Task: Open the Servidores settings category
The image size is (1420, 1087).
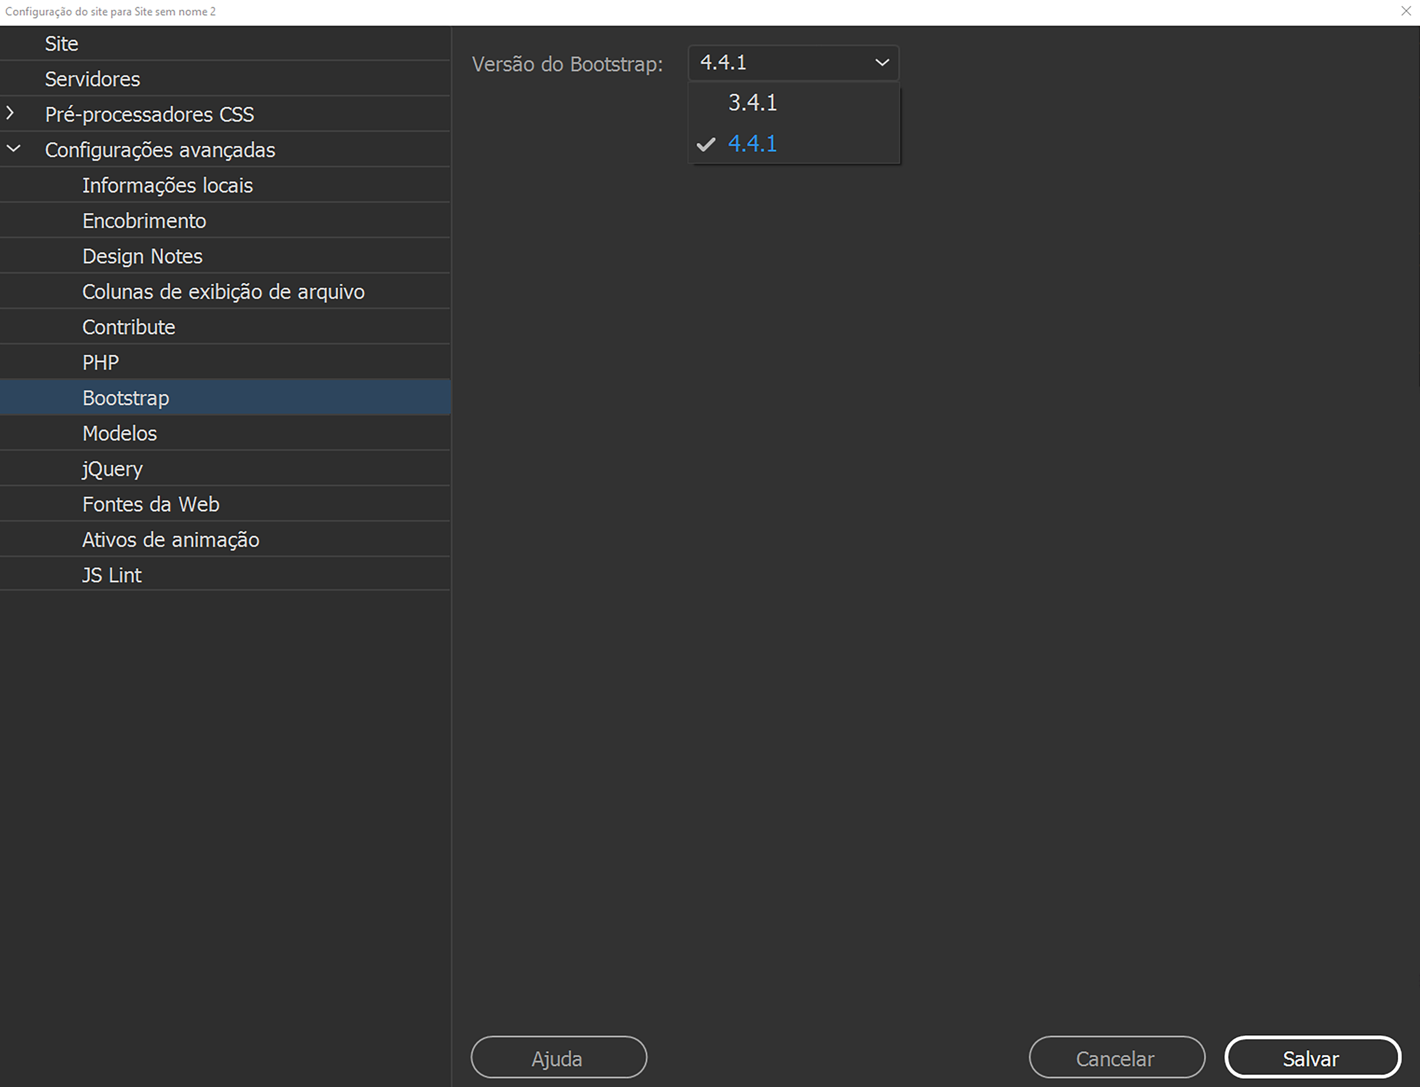Action: pyautogui.click(x=93, y=78)
